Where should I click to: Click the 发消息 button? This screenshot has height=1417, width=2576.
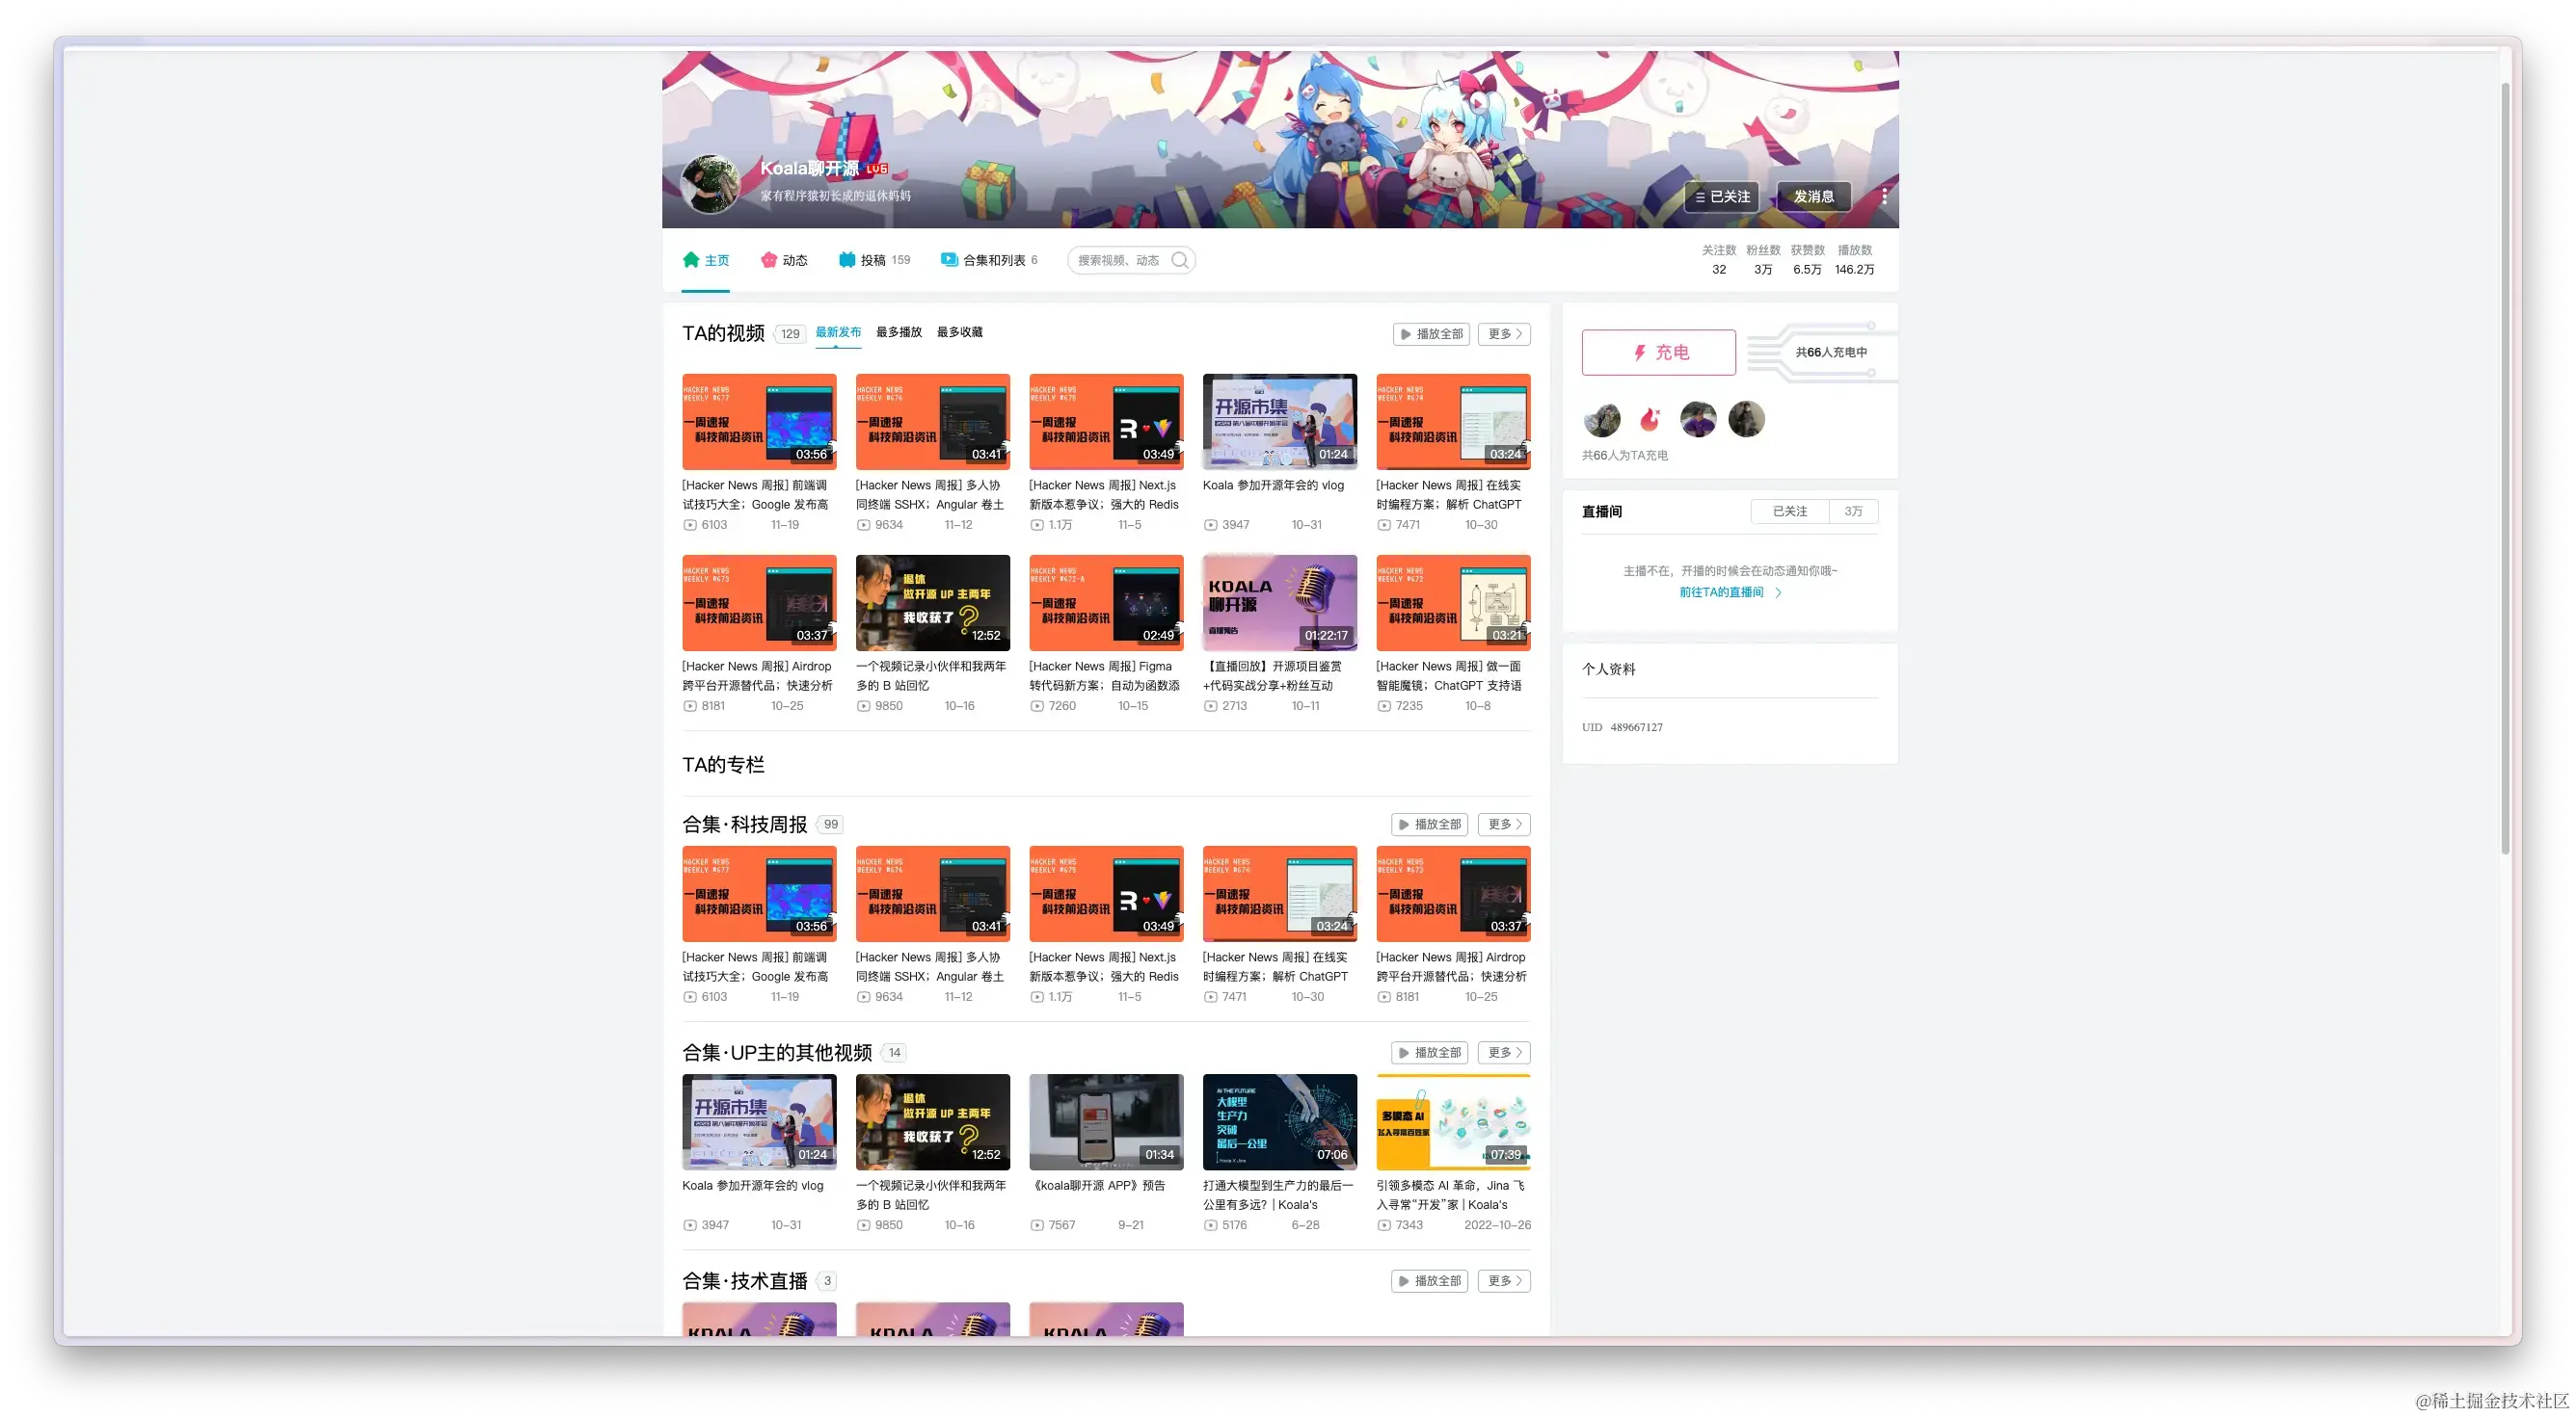pos(1813,197)
